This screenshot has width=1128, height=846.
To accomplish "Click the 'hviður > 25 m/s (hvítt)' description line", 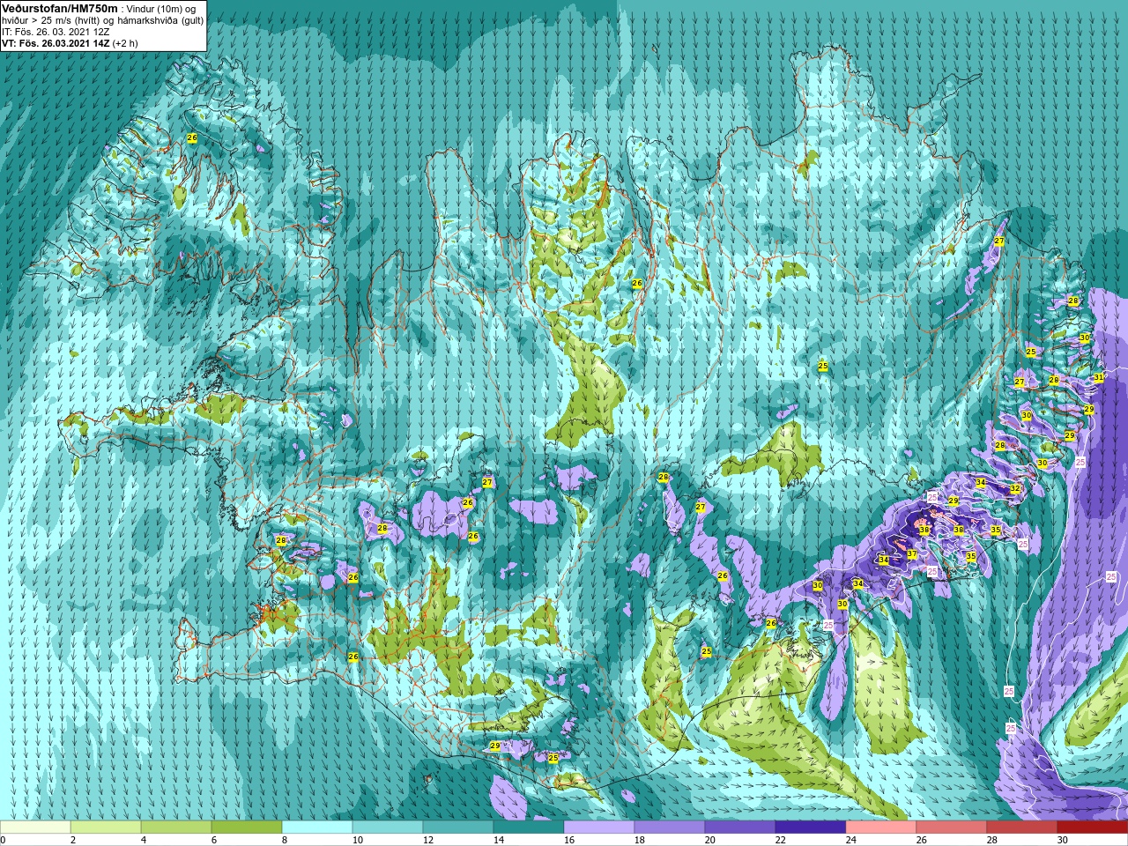I will (x=102, y=20).
